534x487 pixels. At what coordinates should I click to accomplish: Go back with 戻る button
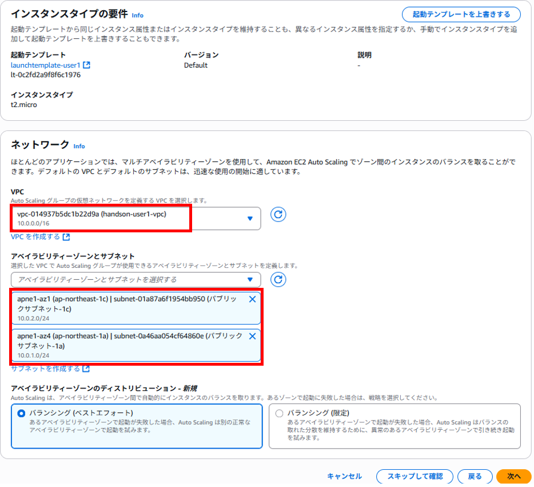click(475, 476)
